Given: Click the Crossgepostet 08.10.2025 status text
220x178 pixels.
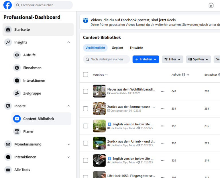Looking at the screenshot, I should click(126, 111).
